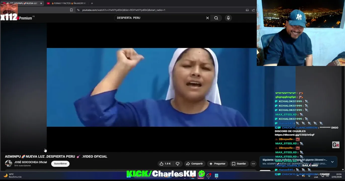Bookmark this page with the bookmark icon
This screenshot has width=345, height=181.
71,10
